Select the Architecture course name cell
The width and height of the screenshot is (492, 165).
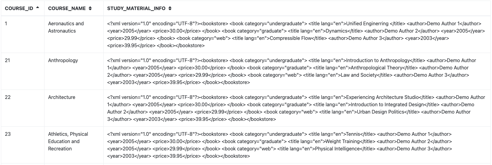point(62,97)
